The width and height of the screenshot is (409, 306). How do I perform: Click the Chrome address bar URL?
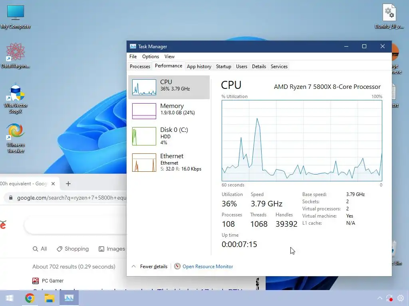point(71,198)
